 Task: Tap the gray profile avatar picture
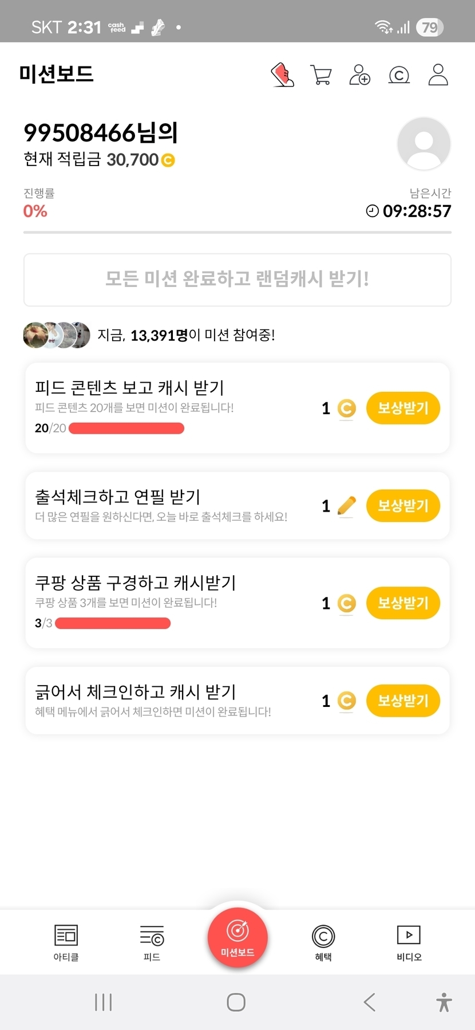423,144
